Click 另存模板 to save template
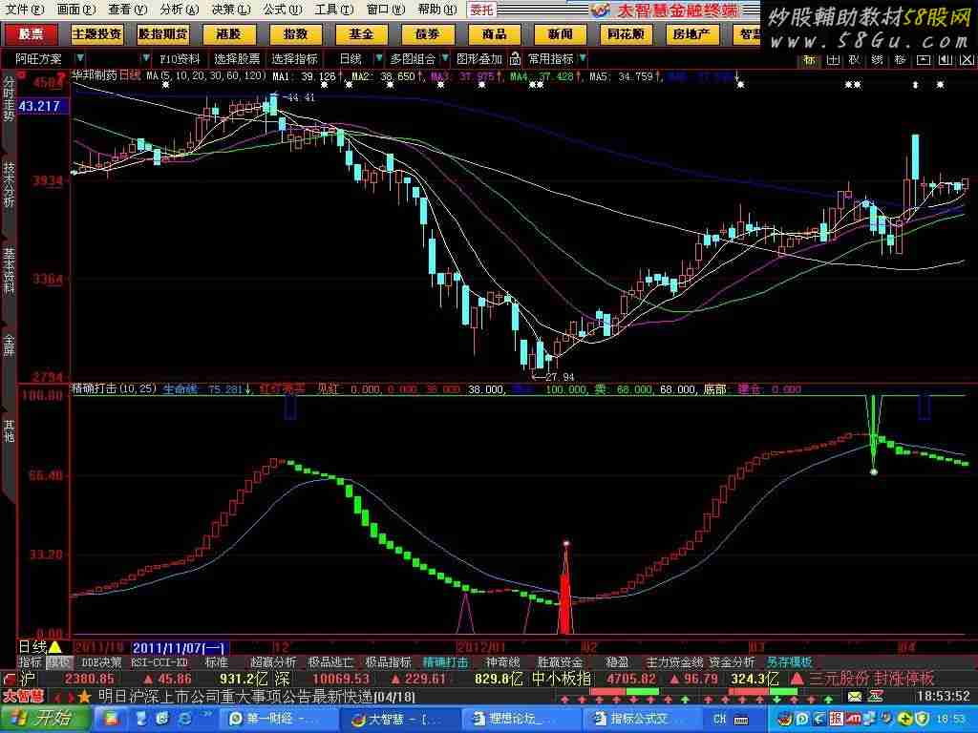The image size is (978, 733). point(789,662)
